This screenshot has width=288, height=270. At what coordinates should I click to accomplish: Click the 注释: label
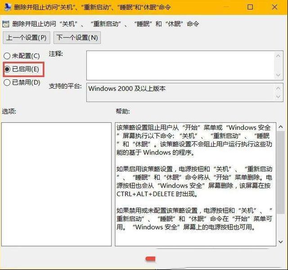[56, 54]
